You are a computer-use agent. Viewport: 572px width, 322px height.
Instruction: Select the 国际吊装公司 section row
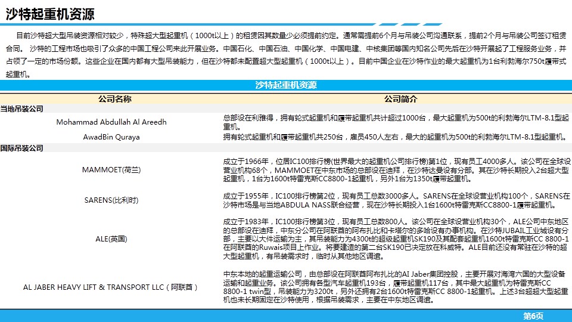[x=286, y=148]
